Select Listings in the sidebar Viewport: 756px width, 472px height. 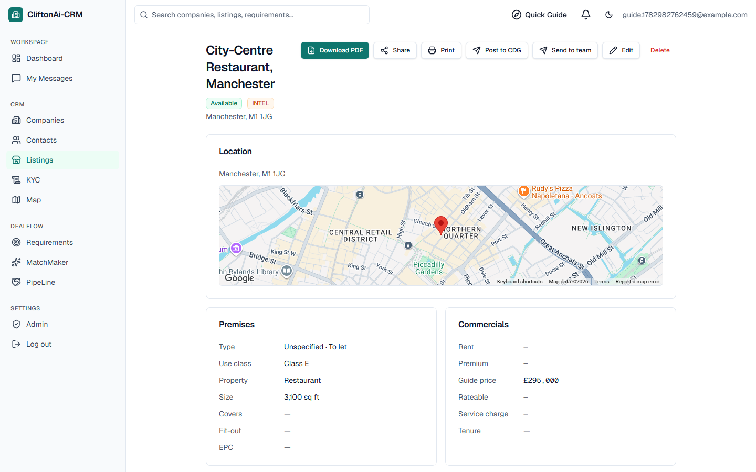tap(62, 160)
